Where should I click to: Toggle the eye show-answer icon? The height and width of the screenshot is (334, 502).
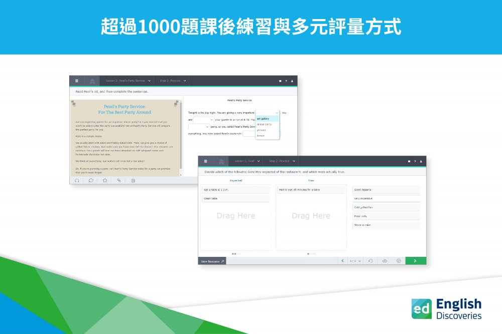385,261
